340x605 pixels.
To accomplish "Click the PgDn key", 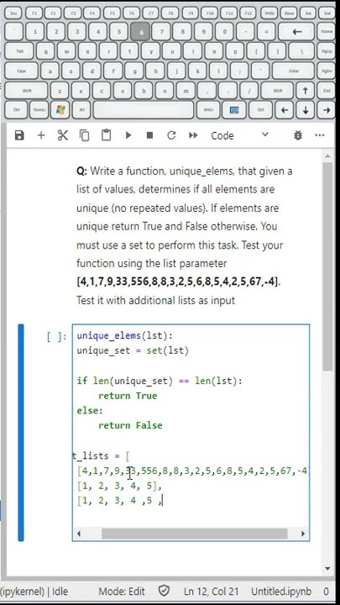I will 326,71.
